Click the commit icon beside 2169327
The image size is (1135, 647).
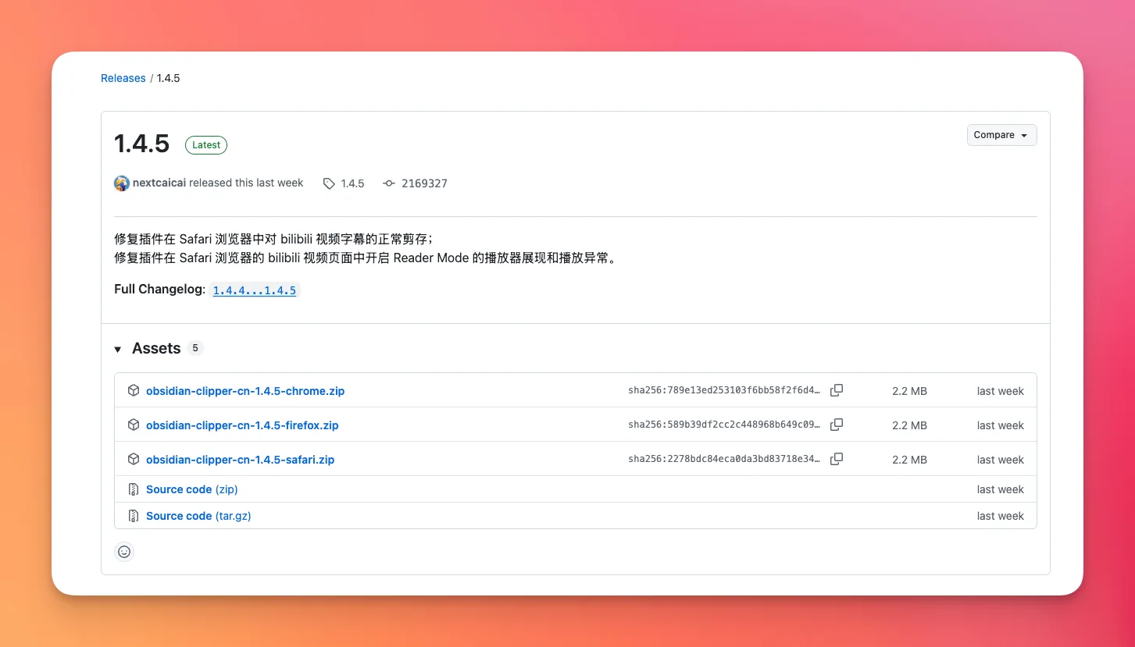tap(389, 183)
